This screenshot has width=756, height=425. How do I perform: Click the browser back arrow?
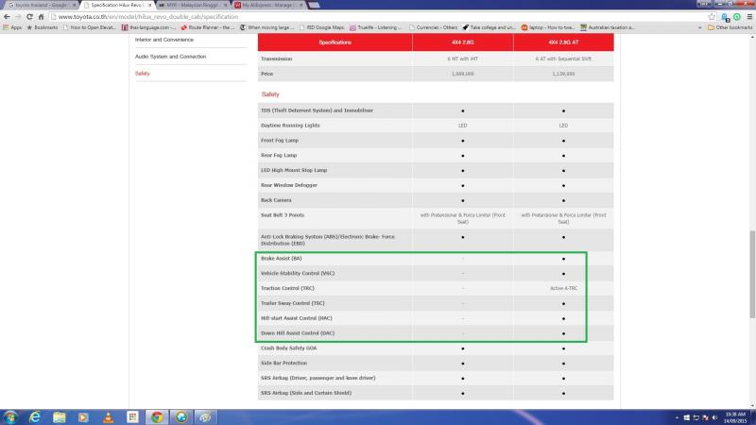7,17
